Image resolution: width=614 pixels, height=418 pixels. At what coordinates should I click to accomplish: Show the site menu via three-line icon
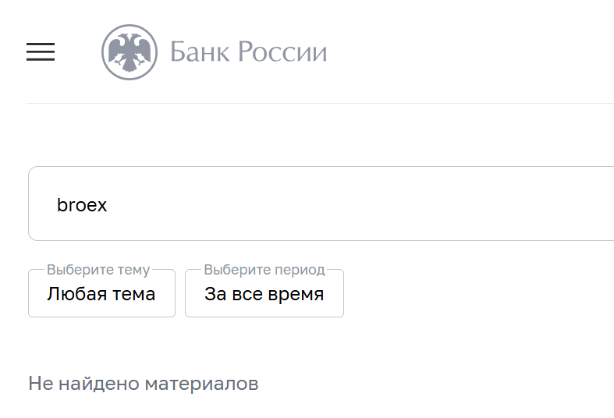pyautogui.click(x=41, y=51)
